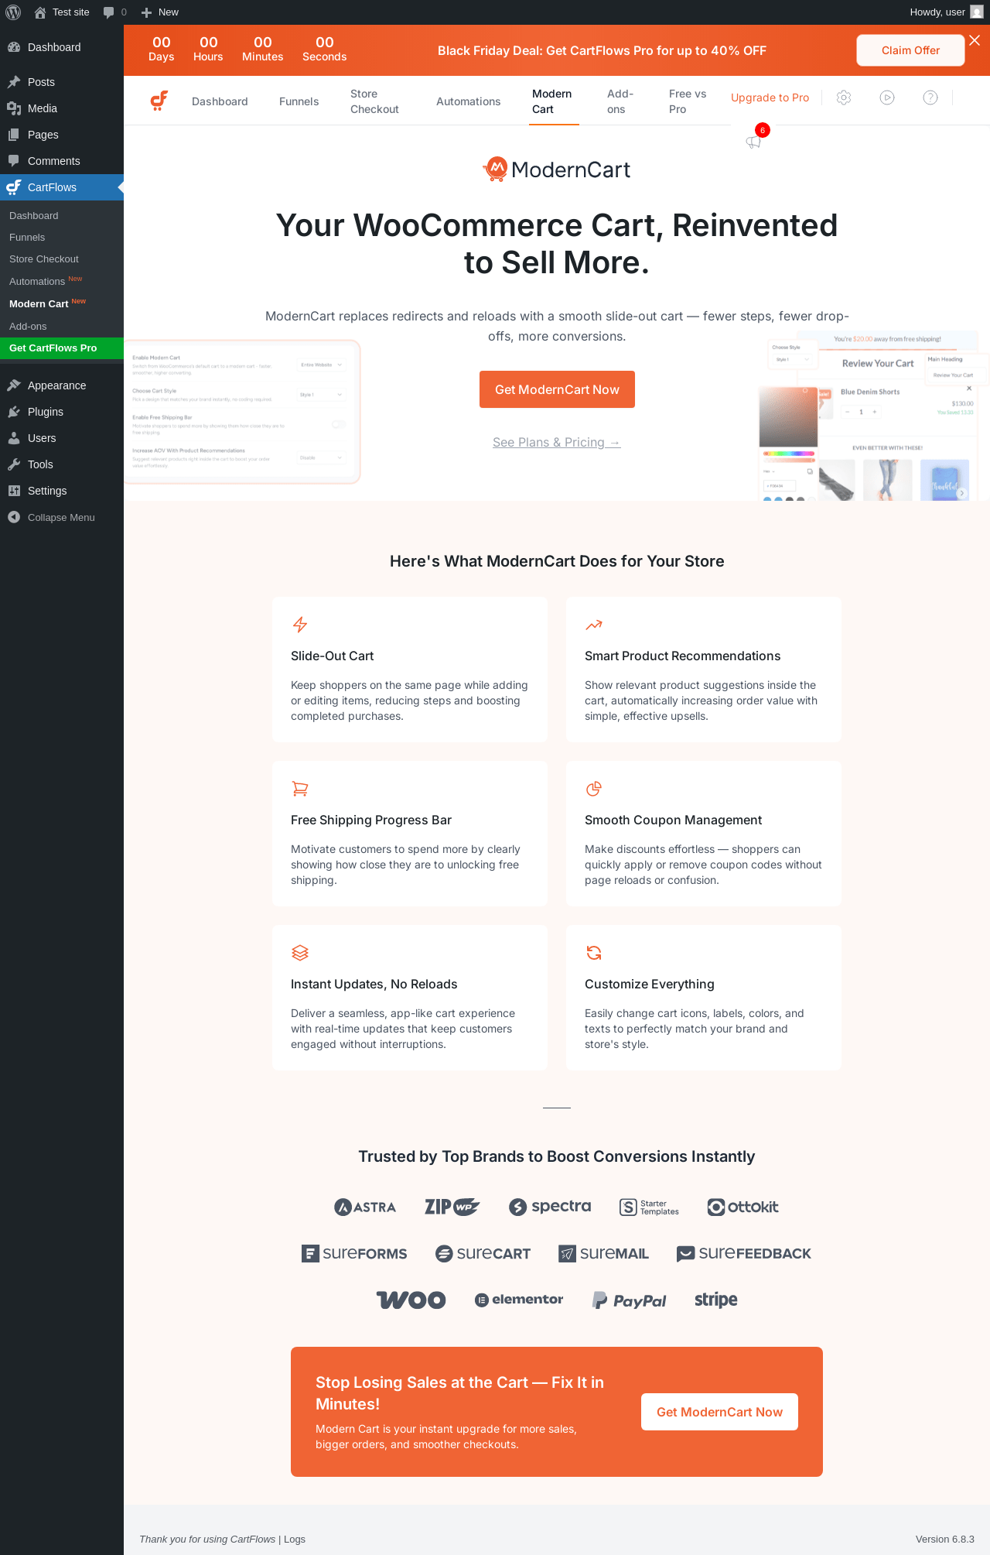The height and width of the screenshot is (1555, 990).
Task: Visit Test site home link
Action: pyautogui.click(x=62, y=12)
